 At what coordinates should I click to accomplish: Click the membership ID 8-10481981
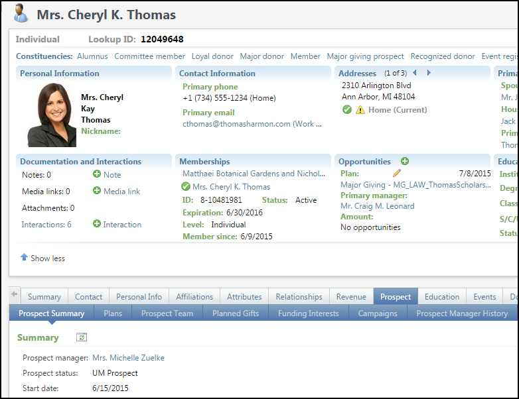(x=221, y=200)
